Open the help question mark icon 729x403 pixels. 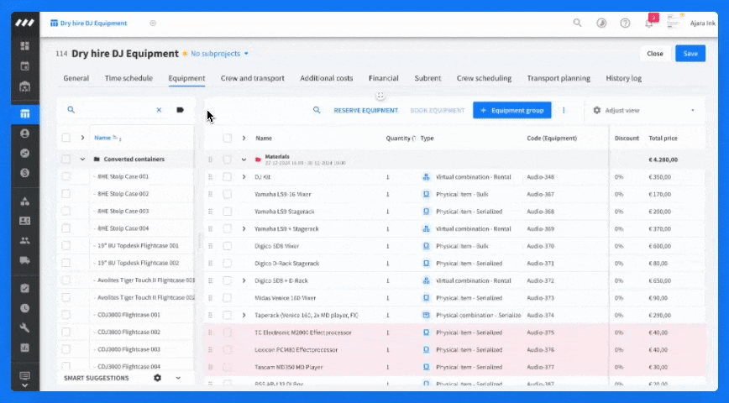click(626, 23)
